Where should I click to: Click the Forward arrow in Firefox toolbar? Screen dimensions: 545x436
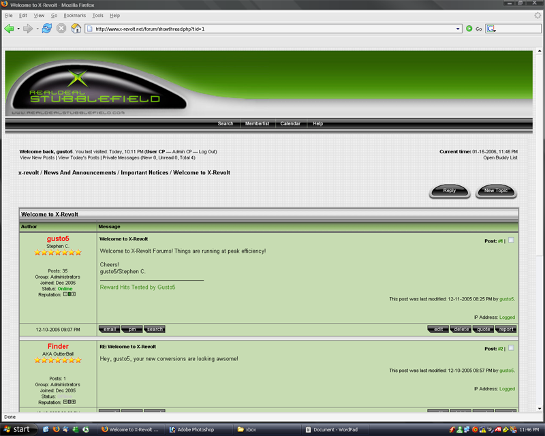28,29
